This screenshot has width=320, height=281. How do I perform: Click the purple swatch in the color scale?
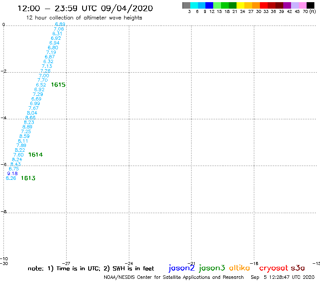[x=287, y=5]
